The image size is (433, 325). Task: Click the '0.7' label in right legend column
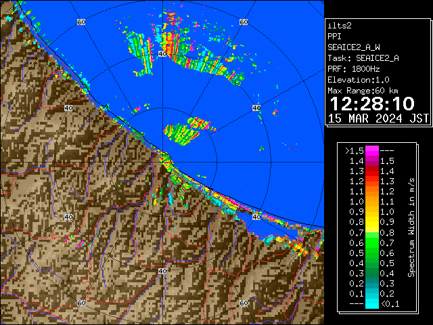[387, 243]
